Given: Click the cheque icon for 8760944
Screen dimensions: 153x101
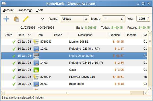Looking at the screenshot, I should [36, 77].
